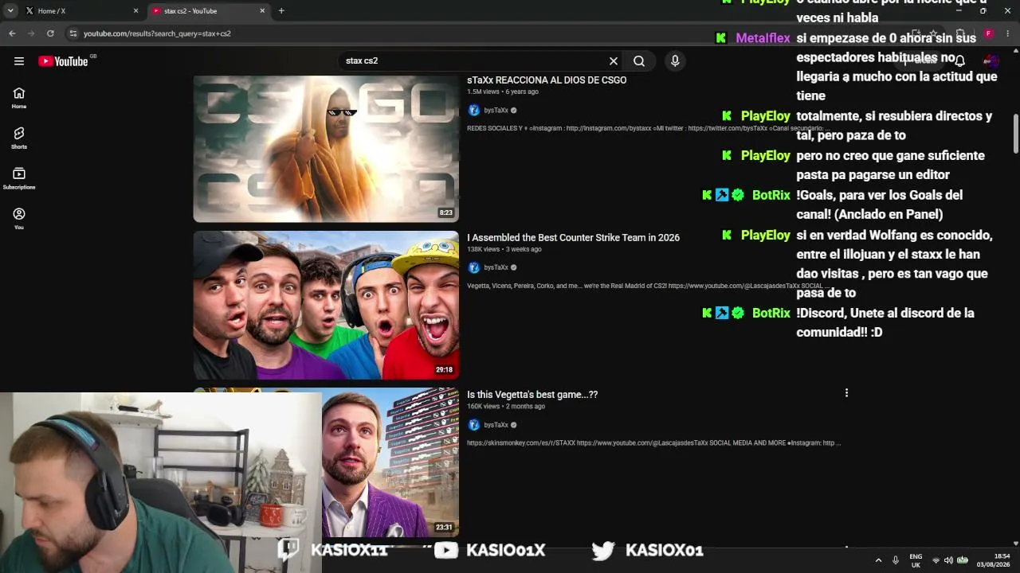Visit bysTaXx channel under the Vegetta video
The height and width of the screenshot is (573, 1020).
coord(496,425)
